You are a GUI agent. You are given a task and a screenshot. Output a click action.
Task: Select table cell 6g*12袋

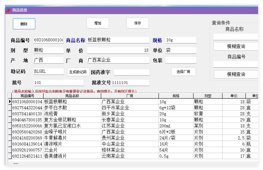coord(176,108)
